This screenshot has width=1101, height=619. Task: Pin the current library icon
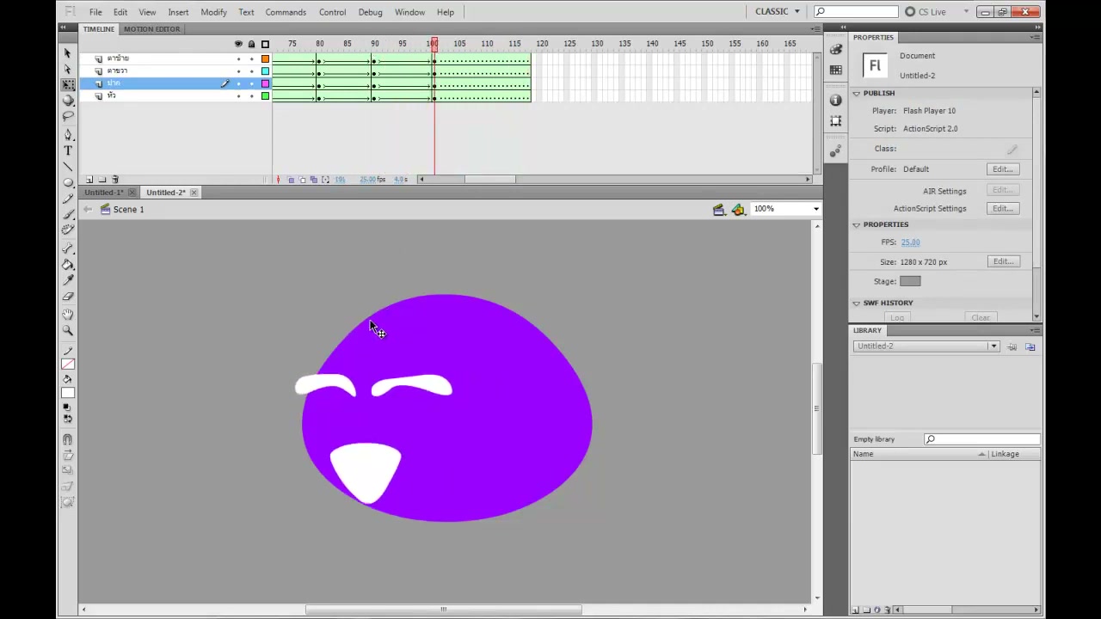click(1012, 346)
